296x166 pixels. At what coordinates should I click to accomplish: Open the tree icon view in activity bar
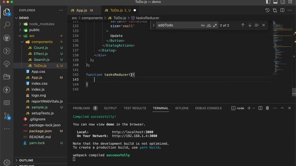coord(7,64)
